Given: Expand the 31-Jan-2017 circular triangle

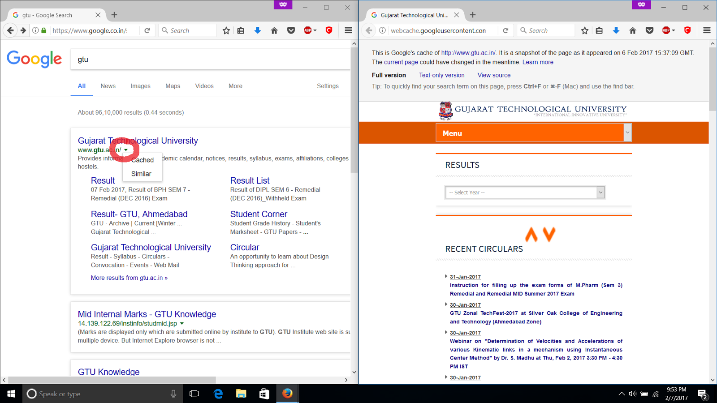Looking at the screenshot, I should 446,276.
